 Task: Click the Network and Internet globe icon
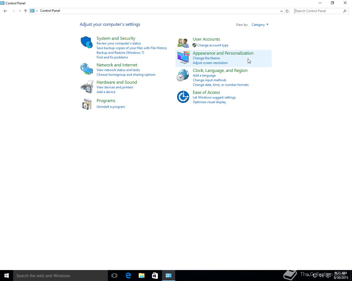[x=87, y=69]
